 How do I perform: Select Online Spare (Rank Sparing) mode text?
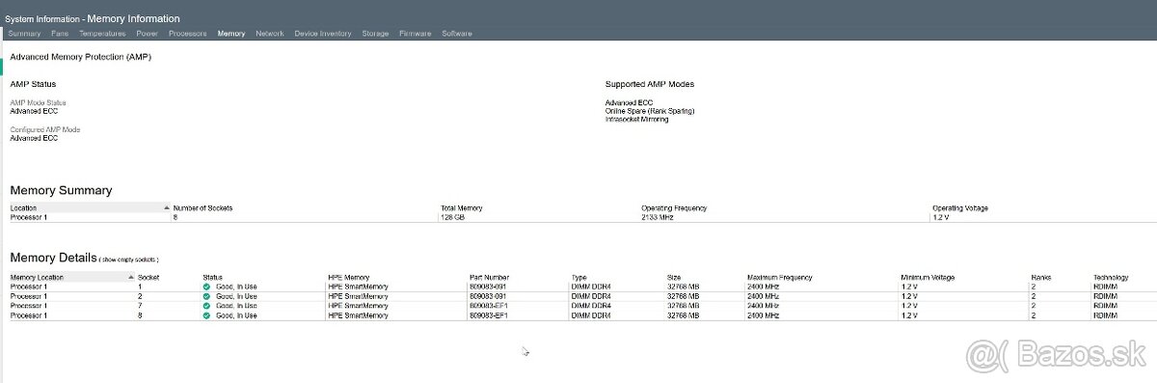click(x=650, y=111)
